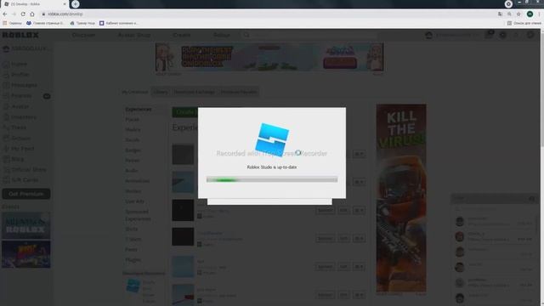Open gear dropdown on first experience row

click(x=359, y=154)
